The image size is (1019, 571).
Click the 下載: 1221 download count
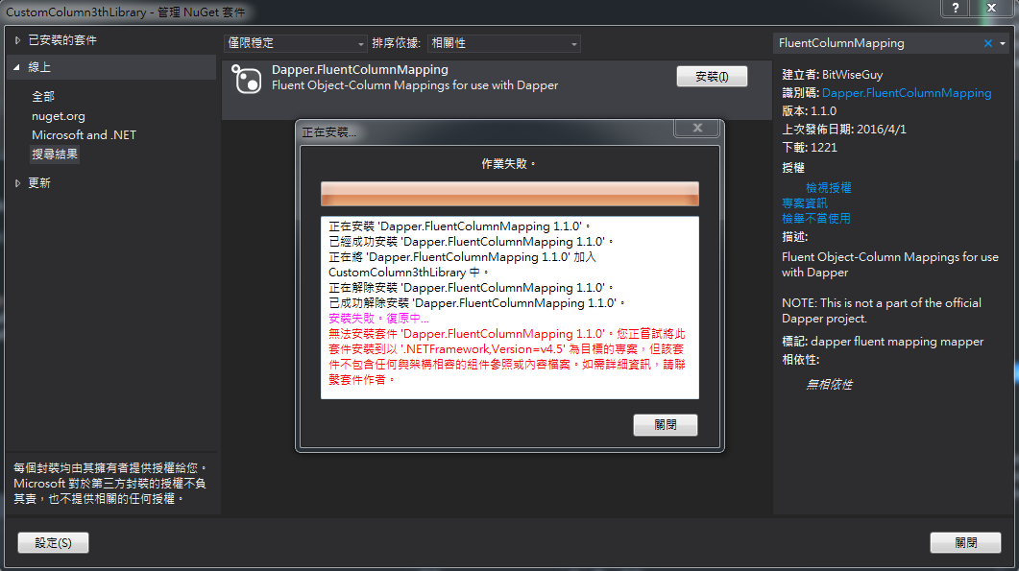pyautogui.click(x=809, y=148)
